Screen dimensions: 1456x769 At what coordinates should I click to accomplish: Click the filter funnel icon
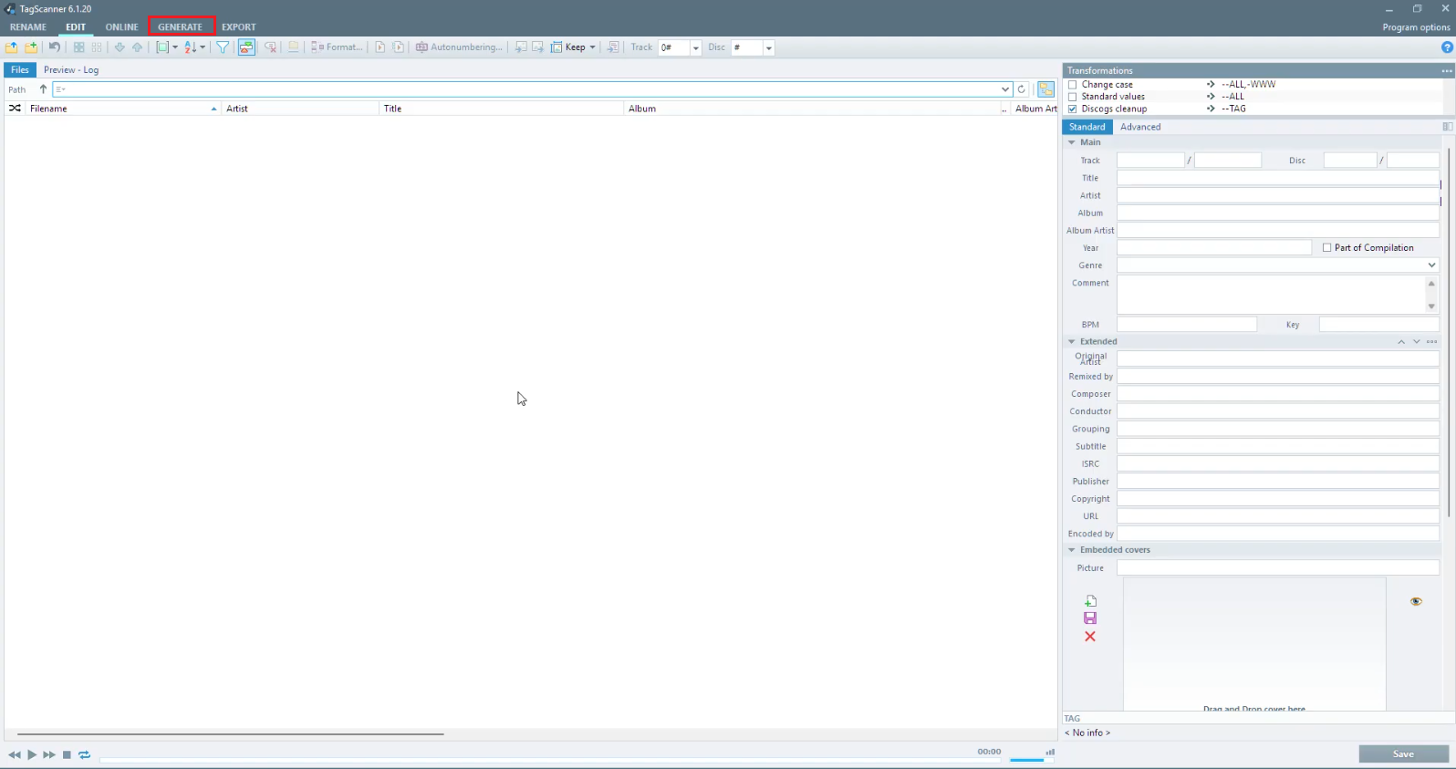(223, 47)
